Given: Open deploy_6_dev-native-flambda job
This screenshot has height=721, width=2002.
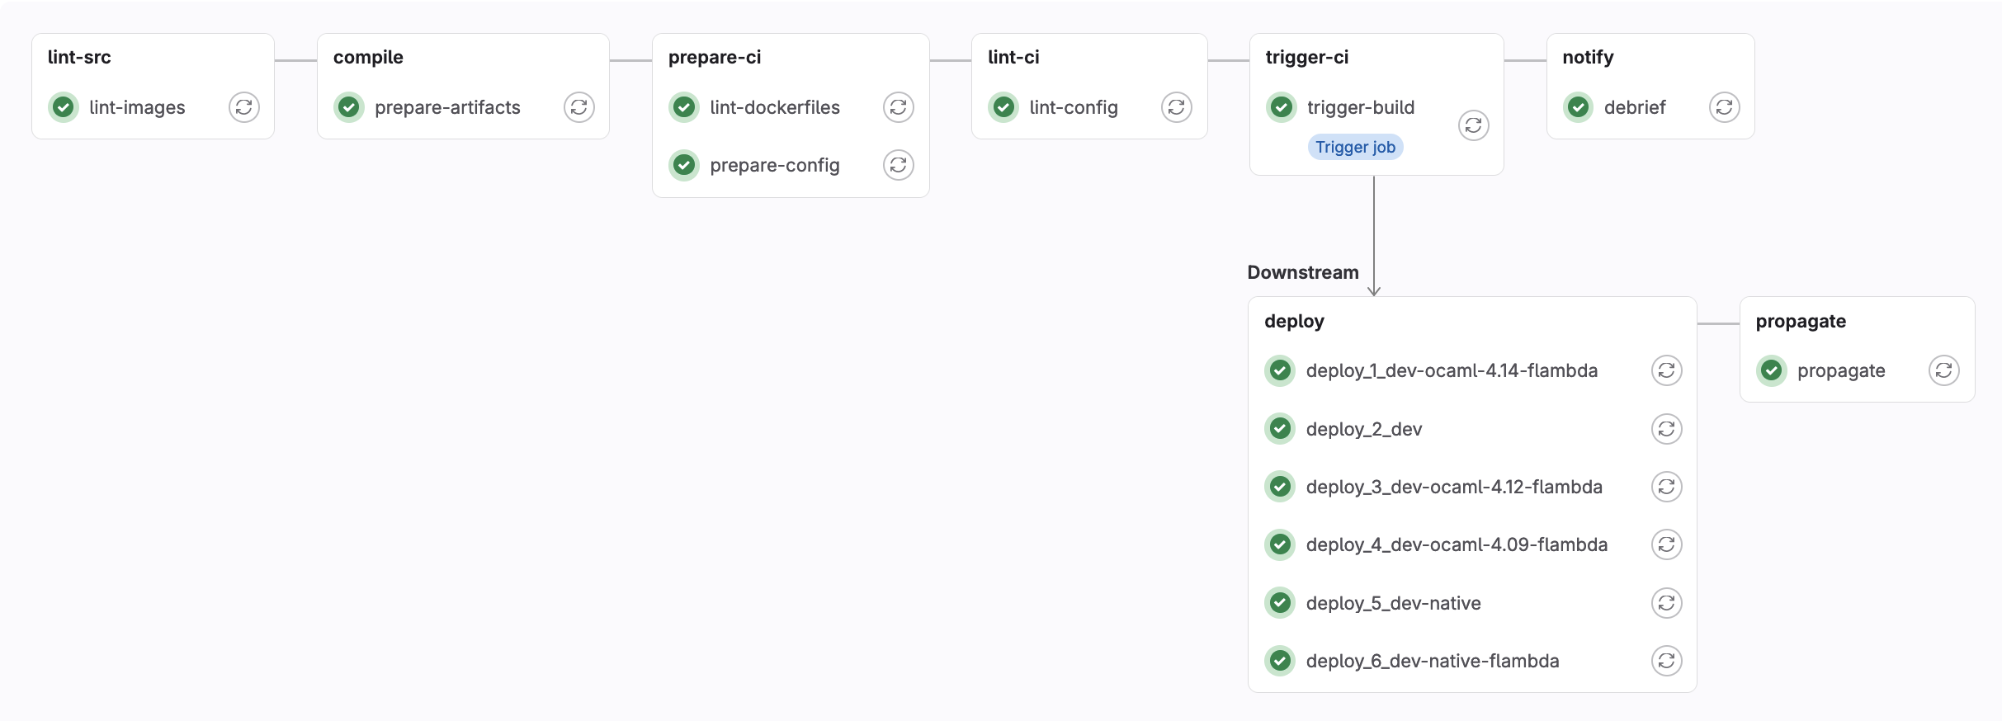Looking at the screenshot, I should (1433, 661).
